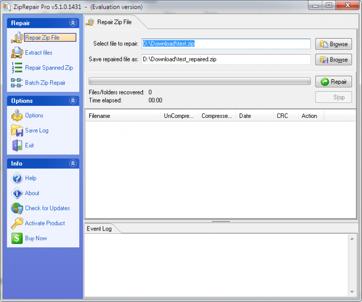The width and height of the screenshot is (362, 302).
Task: Collapse the Info panel section
Action: point(73,163)
